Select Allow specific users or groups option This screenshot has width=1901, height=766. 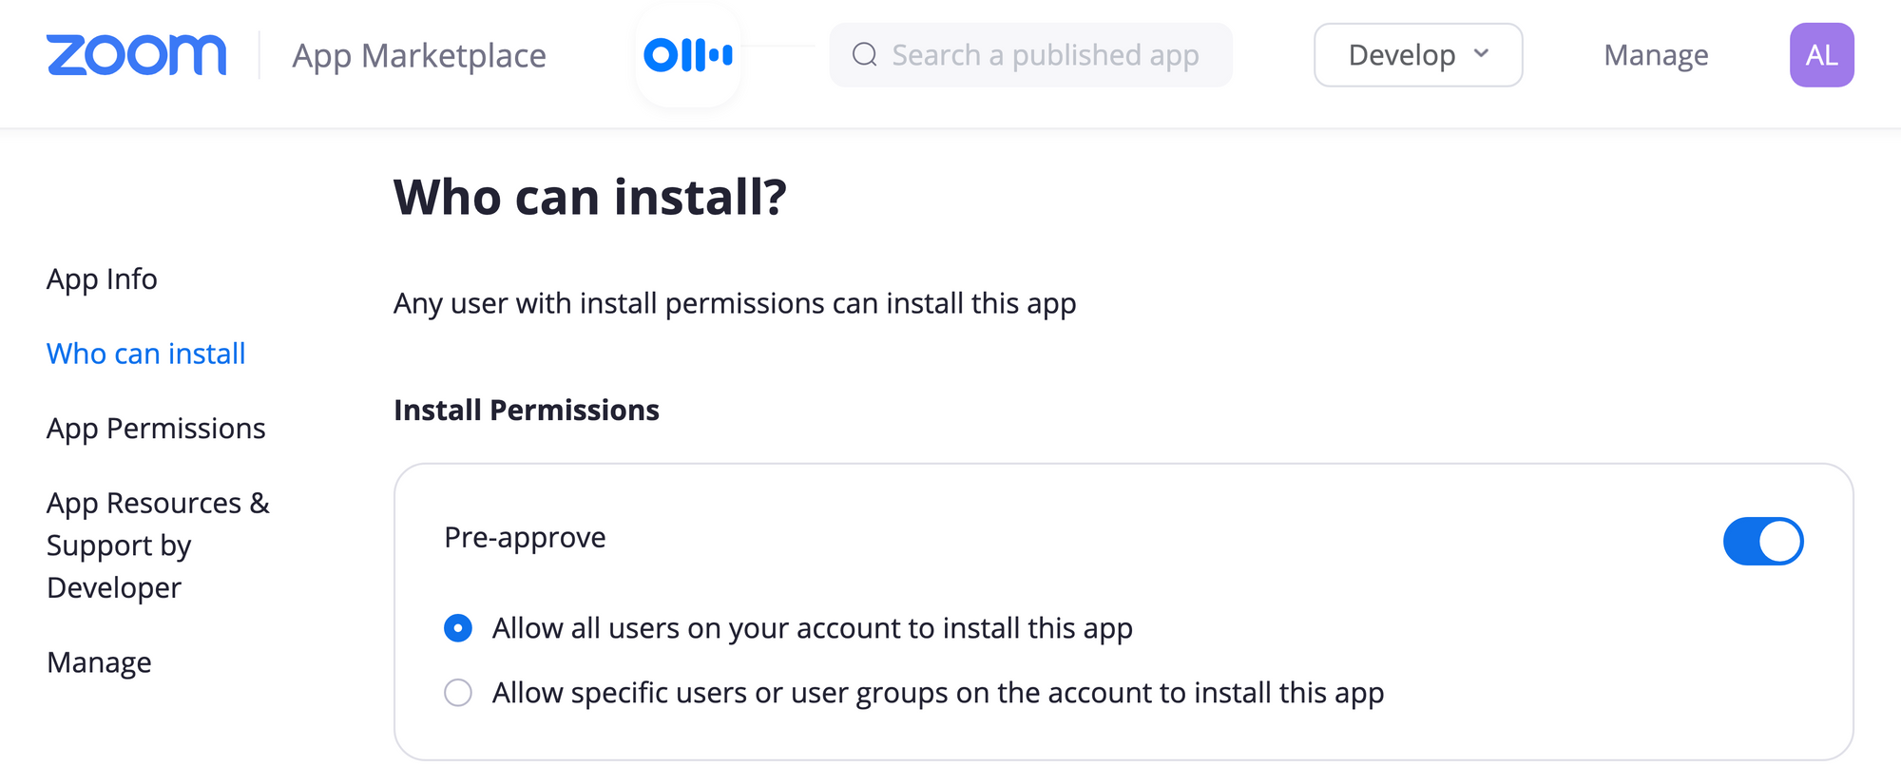(x=458, y=693)
